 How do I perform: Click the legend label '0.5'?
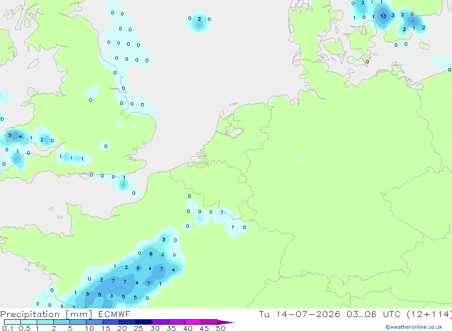(x=24, y=328)
